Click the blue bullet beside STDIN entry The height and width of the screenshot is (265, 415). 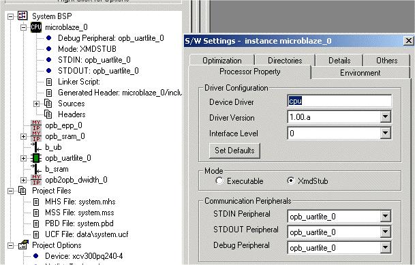tap(48, 60)
